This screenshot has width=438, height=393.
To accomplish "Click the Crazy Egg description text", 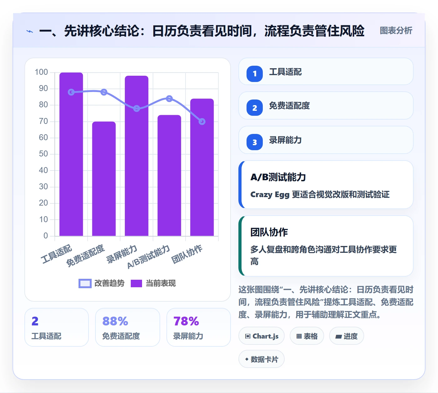I will [320, 195].
